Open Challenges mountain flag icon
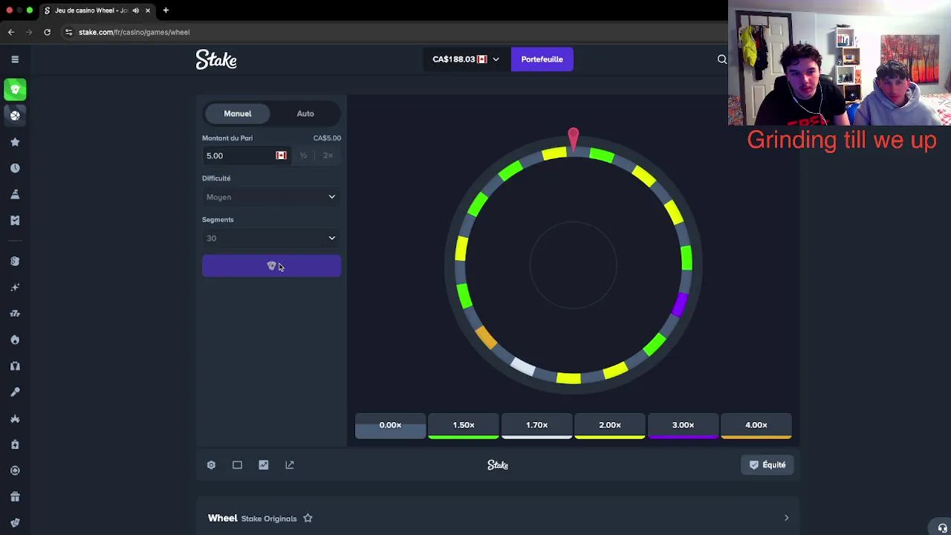The height and width of the screenshot is (535, 951). point(15,194)
